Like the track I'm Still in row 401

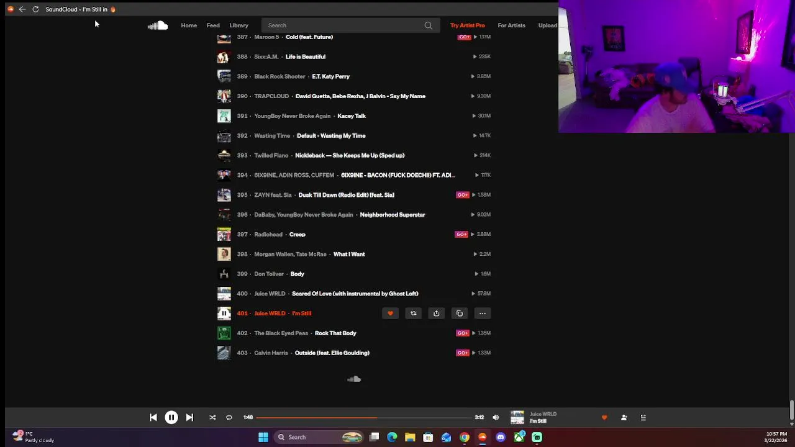390,314
